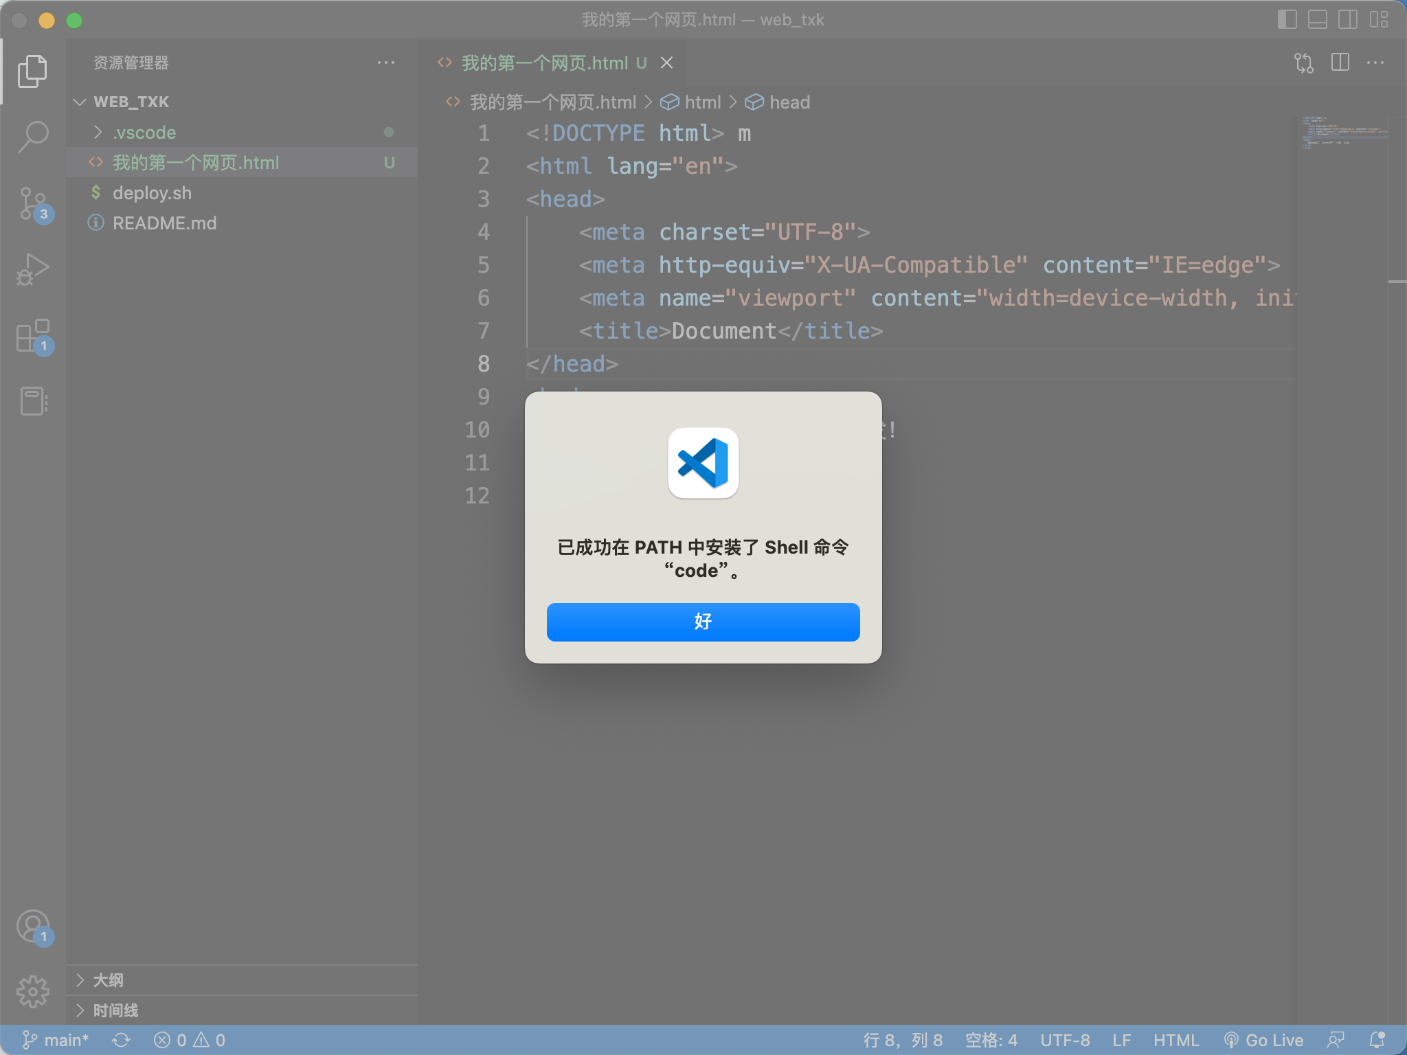Click the main* git branch indicator
The image size is (1407, 1055).
(56, 1040)
